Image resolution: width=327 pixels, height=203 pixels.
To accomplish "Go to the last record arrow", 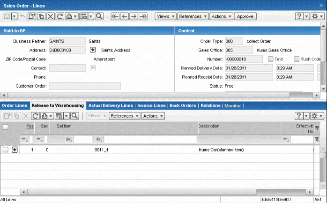I will [x=143, y=16].
